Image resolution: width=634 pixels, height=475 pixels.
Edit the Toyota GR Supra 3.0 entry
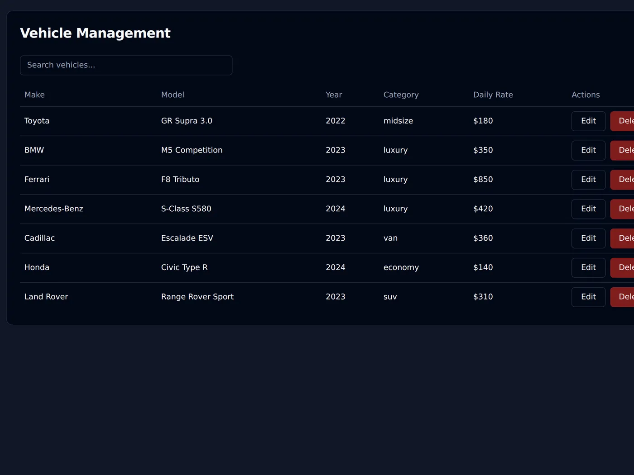pos(588,121)
